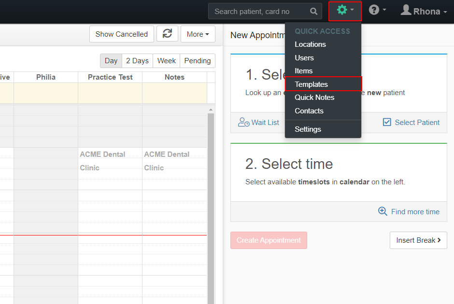Open Templates from Quick Access menu

324,84
